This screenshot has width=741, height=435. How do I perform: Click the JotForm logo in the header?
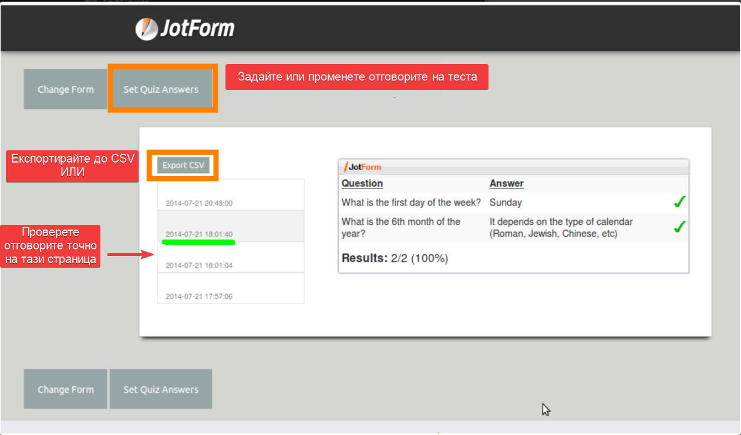185,28
